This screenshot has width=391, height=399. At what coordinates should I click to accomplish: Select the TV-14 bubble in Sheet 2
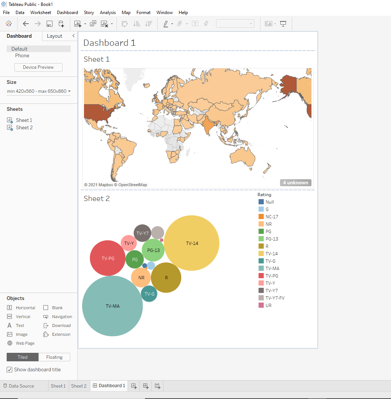click(x=192, y=243)
